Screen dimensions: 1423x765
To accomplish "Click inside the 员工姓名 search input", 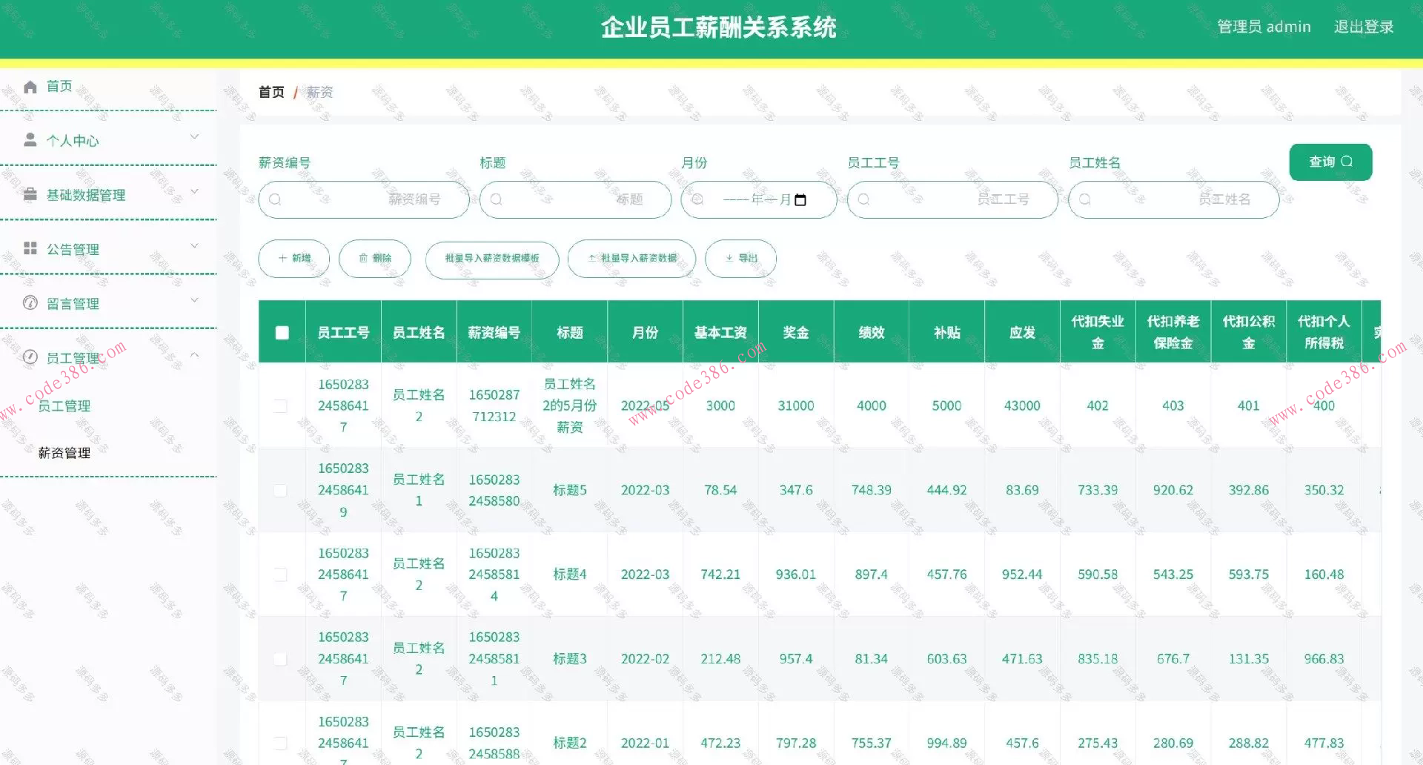I will click(x=1173, y=199).
